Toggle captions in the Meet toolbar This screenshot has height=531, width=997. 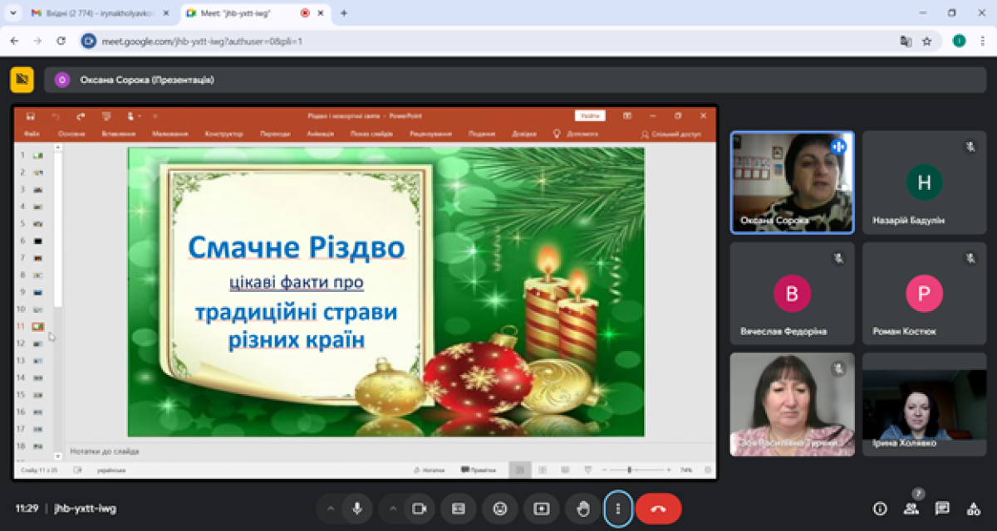[x=458, y=509]
